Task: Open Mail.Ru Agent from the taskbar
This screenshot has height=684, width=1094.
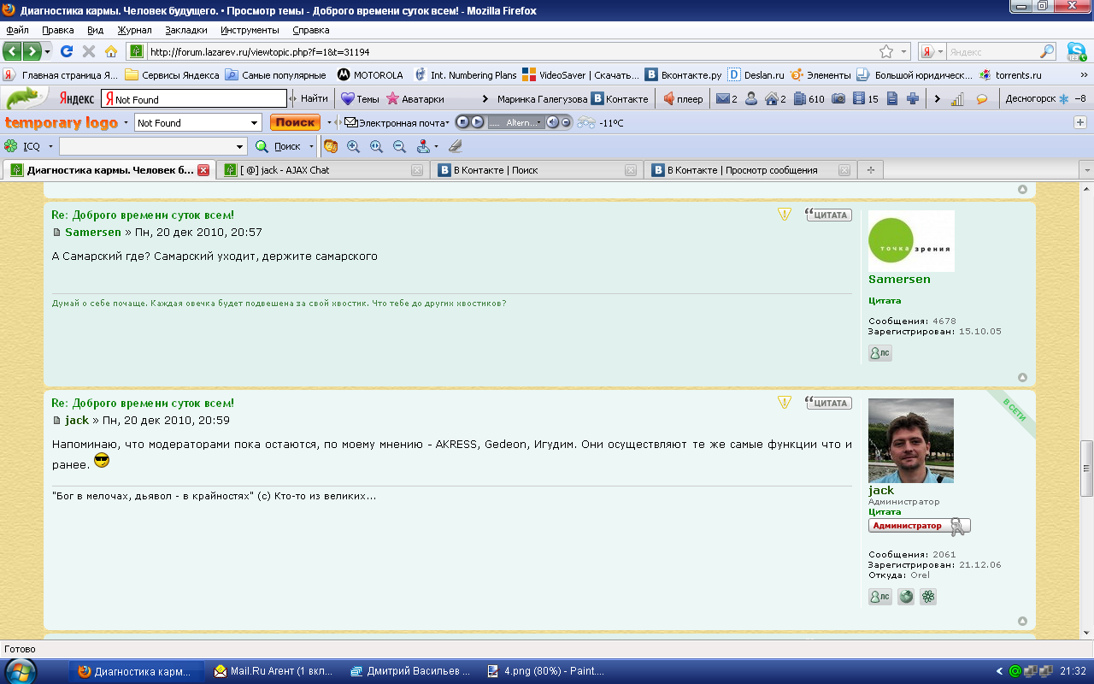Action: click(x=274, y=671)
